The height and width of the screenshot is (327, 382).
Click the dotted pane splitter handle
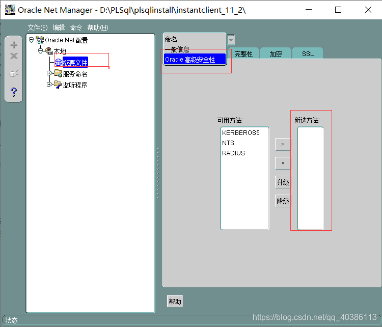[158, 173]
